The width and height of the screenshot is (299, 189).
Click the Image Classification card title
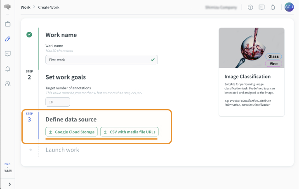pyautogui.click(x=247, y=77)
